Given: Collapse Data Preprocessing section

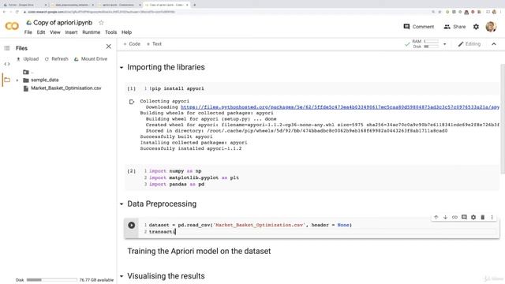Looking at the screenshot, I should 122,204.
